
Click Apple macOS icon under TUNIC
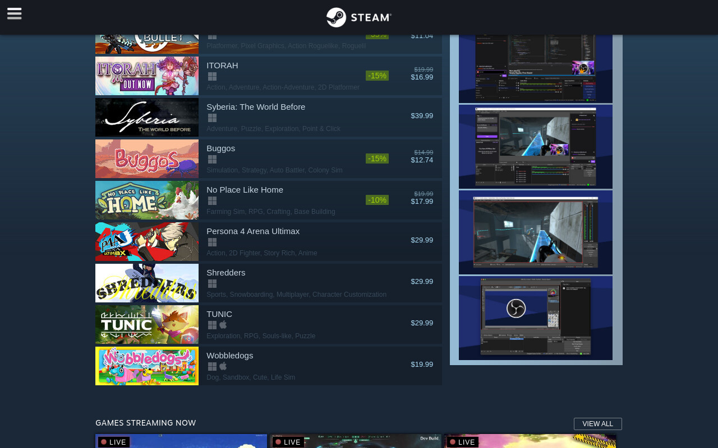click(x=223, y=324)
